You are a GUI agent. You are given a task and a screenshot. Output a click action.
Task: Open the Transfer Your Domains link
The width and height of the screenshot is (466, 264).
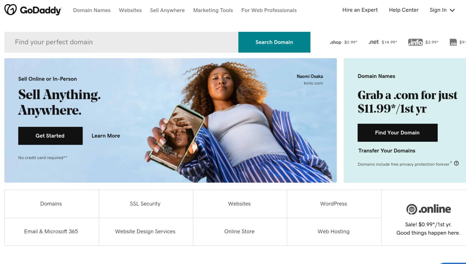pyautogui.click(x=387, y=151)
